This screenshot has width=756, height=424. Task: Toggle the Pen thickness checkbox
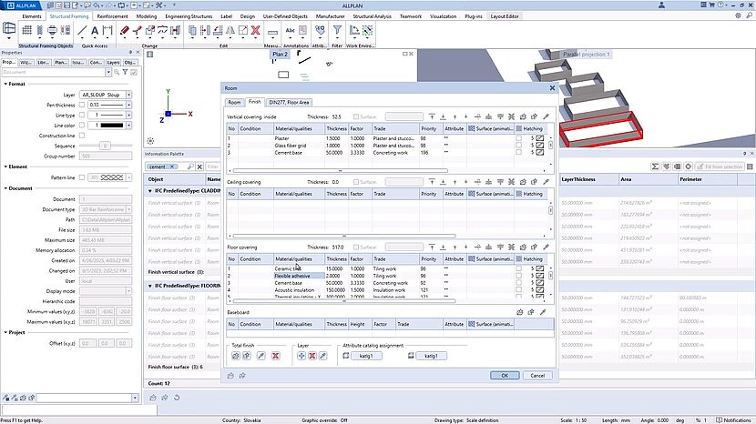coord(84,106)
